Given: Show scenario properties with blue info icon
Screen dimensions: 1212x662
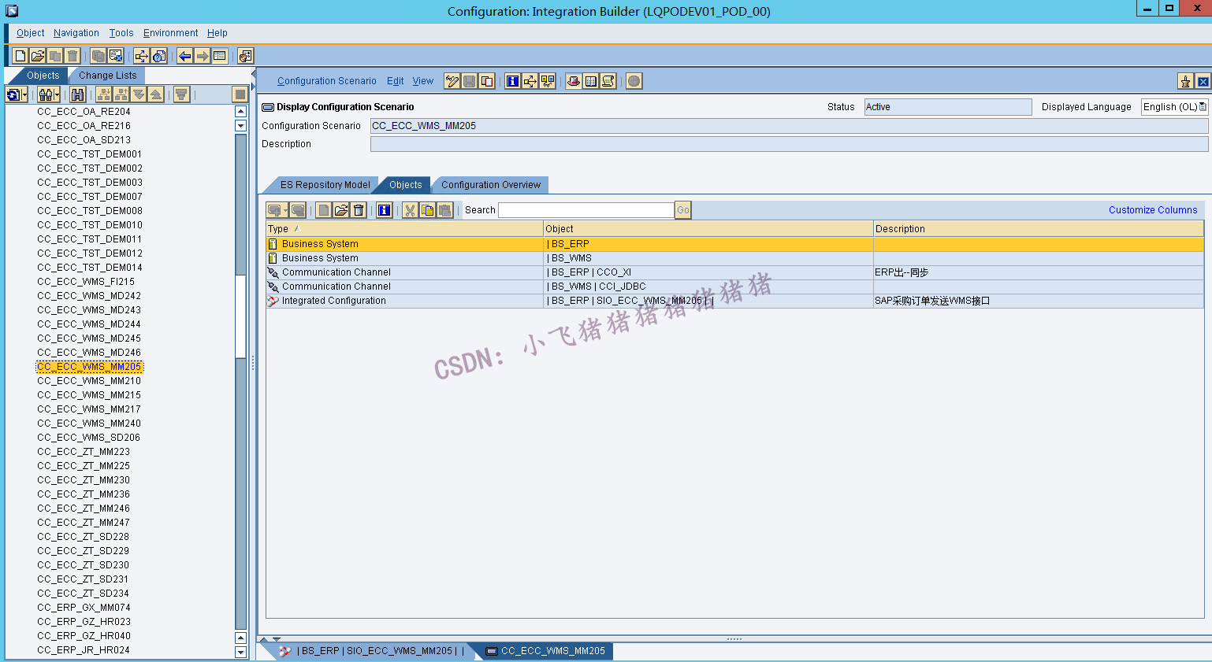Looking at the screenshot, I should [513, 81].
